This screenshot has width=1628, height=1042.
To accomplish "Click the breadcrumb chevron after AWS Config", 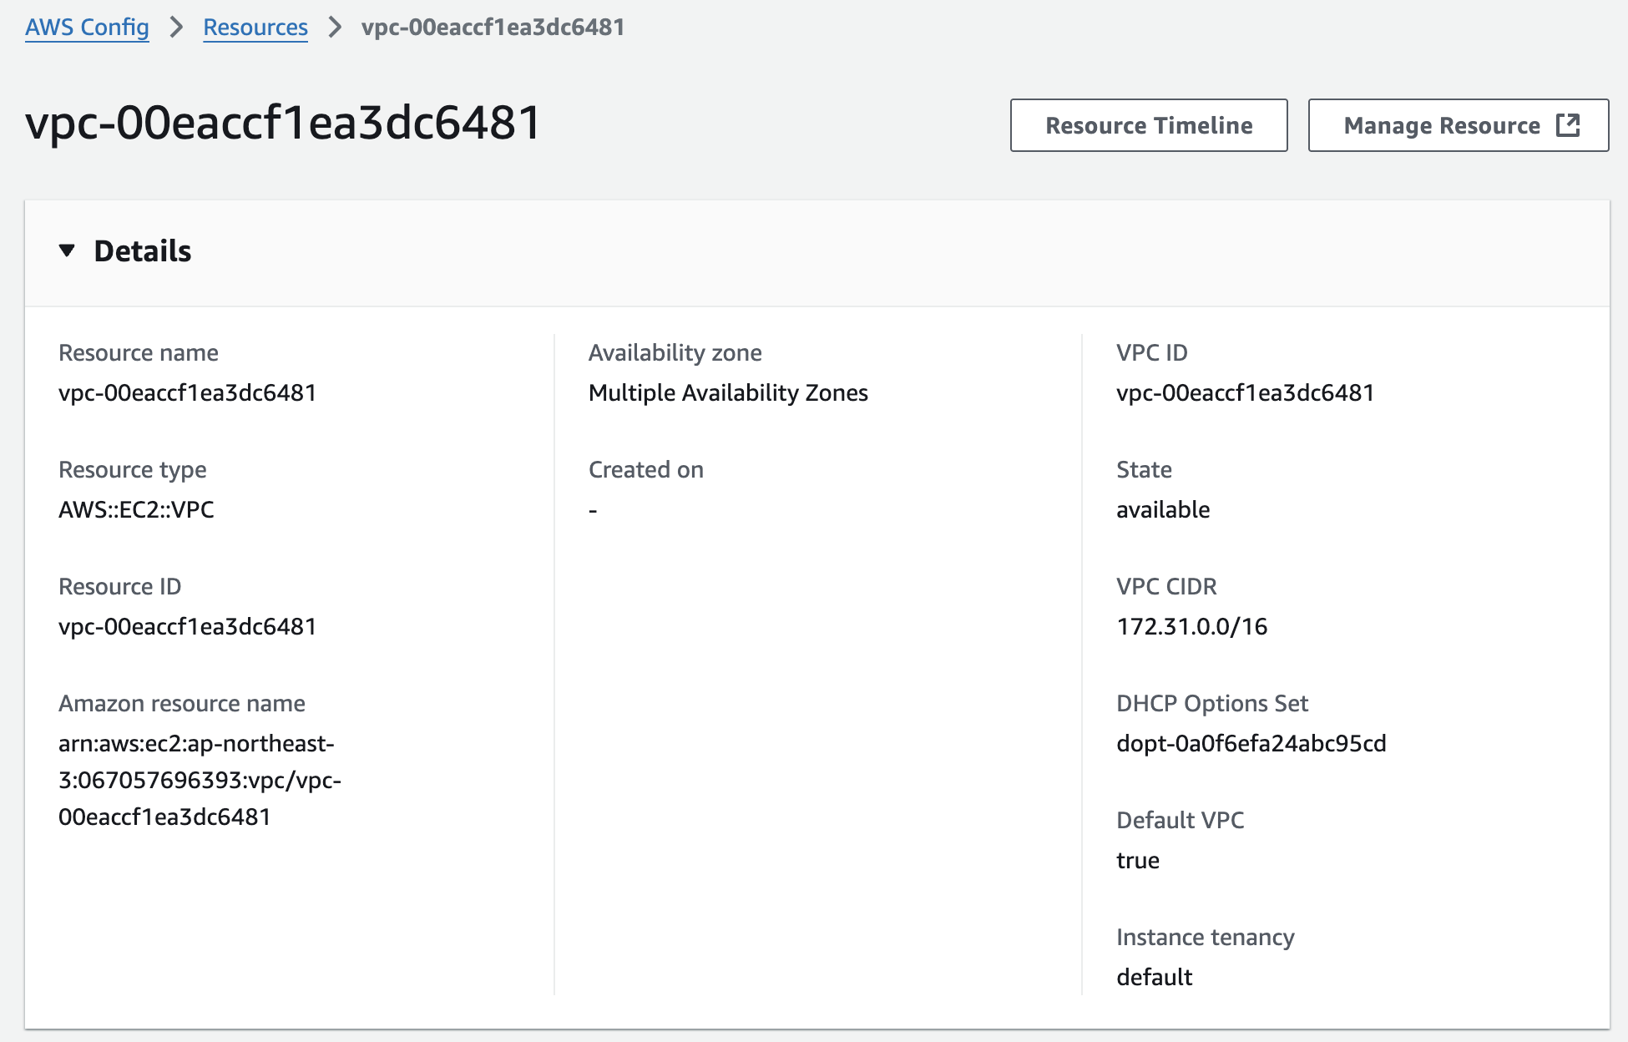I will (x=176, y=27).
